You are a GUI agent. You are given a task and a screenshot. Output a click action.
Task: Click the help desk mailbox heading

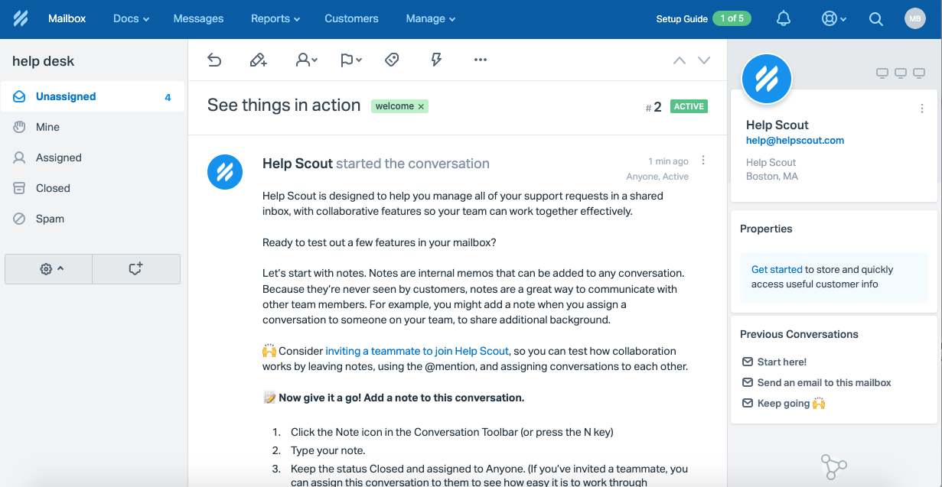(44, 61)
